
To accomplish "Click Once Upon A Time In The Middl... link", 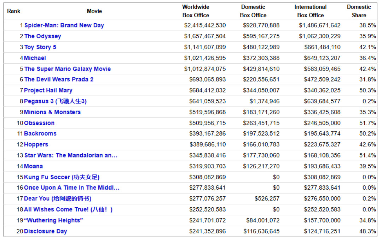I will coord(71,188).
